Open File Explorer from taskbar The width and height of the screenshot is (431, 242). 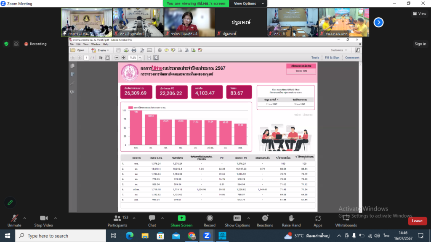[x=145, y=236]
